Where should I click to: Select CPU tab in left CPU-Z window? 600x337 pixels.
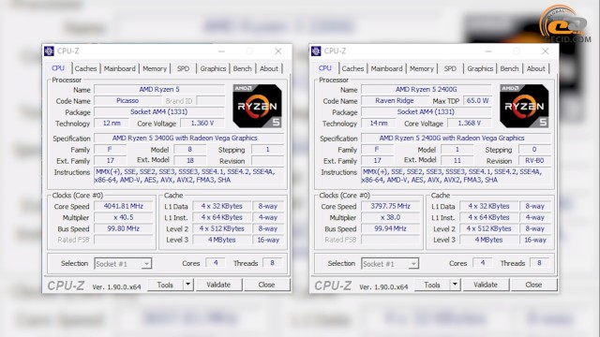pyautogui.click(x=58, y=68)
